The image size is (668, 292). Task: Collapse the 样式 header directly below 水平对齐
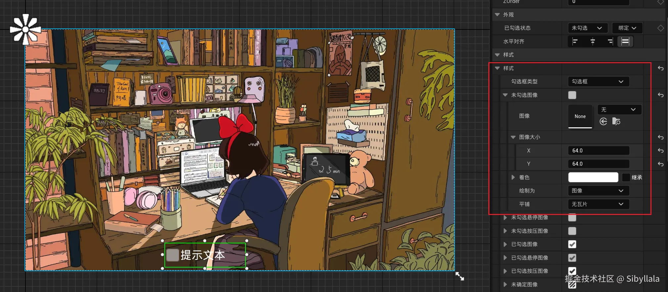pyautogui.click(x=497, y=55)
